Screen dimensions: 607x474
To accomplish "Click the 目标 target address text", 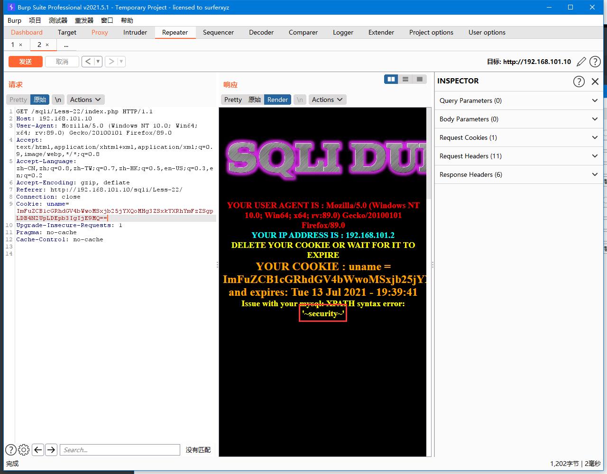I will coord(529,62).
